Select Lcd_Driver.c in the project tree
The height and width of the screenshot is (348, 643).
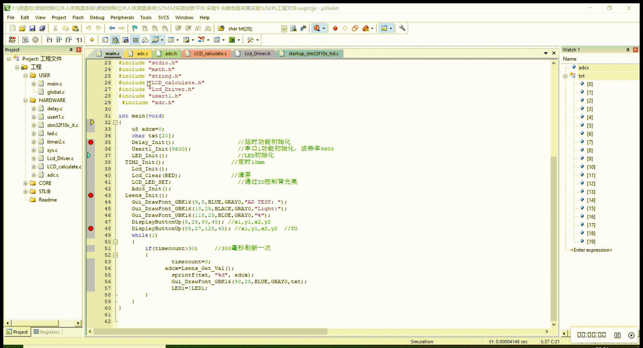[60, 158]
